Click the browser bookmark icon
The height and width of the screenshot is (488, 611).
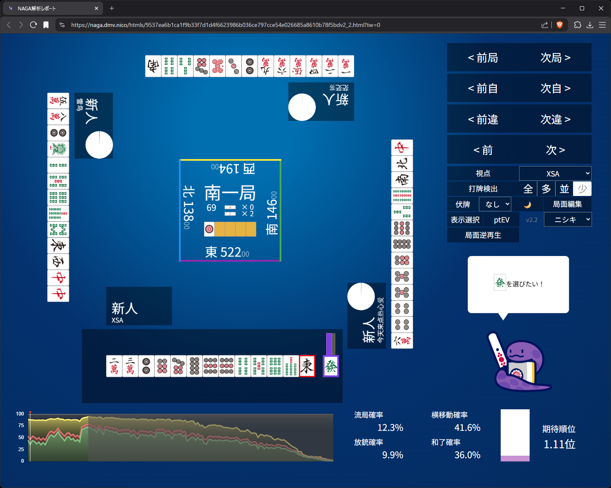[x=46, y=25]
